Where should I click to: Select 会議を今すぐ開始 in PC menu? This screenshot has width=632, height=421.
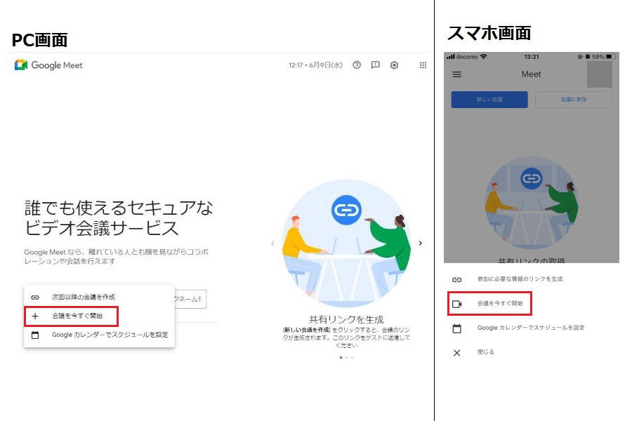click(x=99, y=316)
